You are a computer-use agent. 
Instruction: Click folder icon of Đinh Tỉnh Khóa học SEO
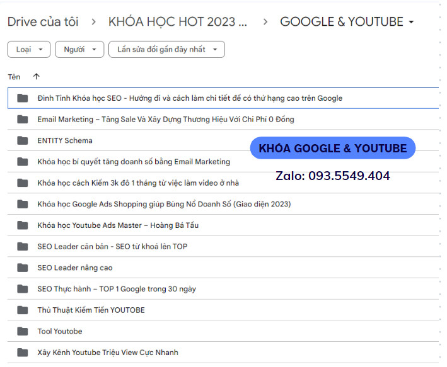[23, 98]
